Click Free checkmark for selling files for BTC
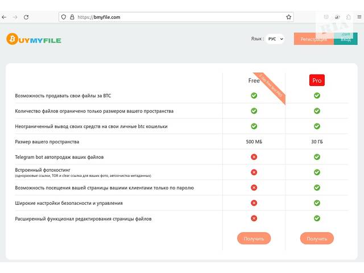Viewport: 364px width, 273px height. (254, 96)
